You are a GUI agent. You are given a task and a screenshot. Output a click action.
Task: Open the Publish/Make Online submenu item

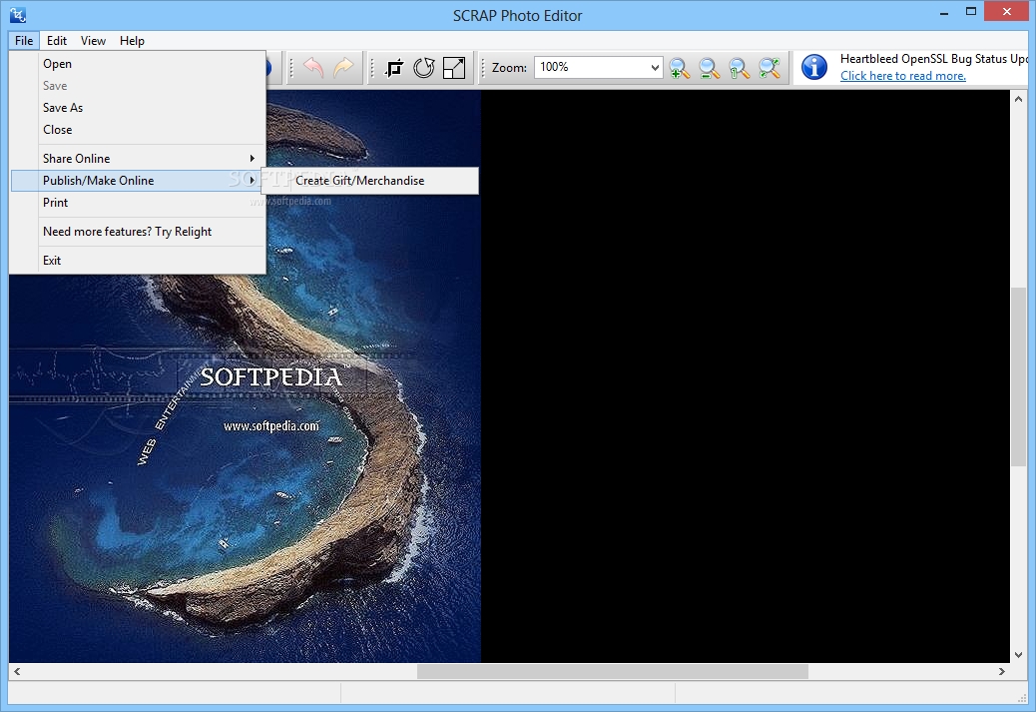138,181
